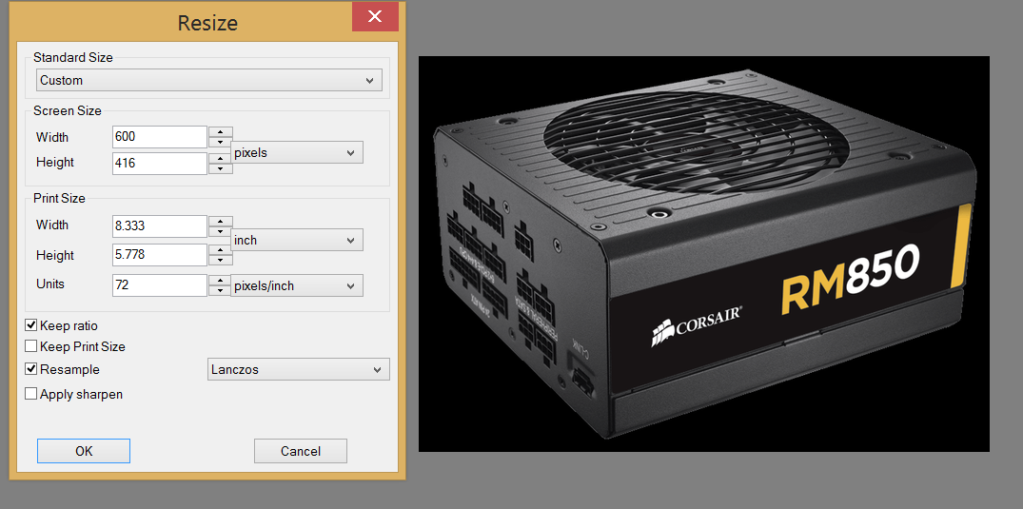Increase Print Size Height with up arrow
Viewport: 1023px width, 509px height.
click(221, 249)
